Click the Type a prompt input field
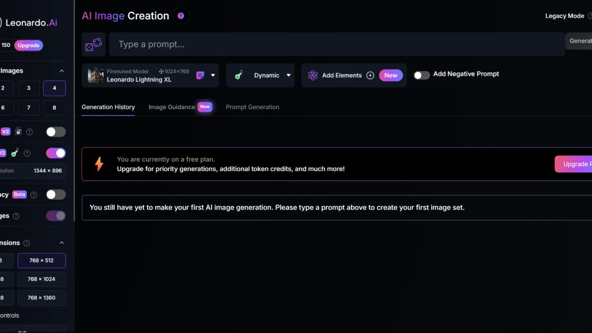This screenshot has height=333, width=592. 337,44
